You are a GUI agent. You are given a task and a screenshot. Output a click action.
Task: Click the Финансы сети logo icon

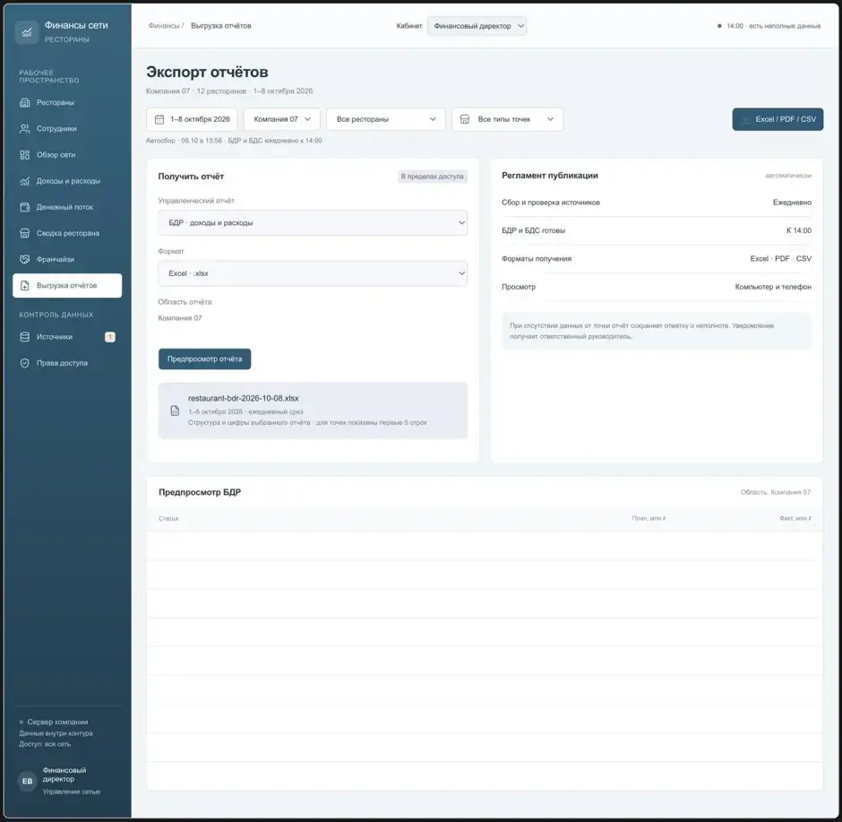[26, 32]
